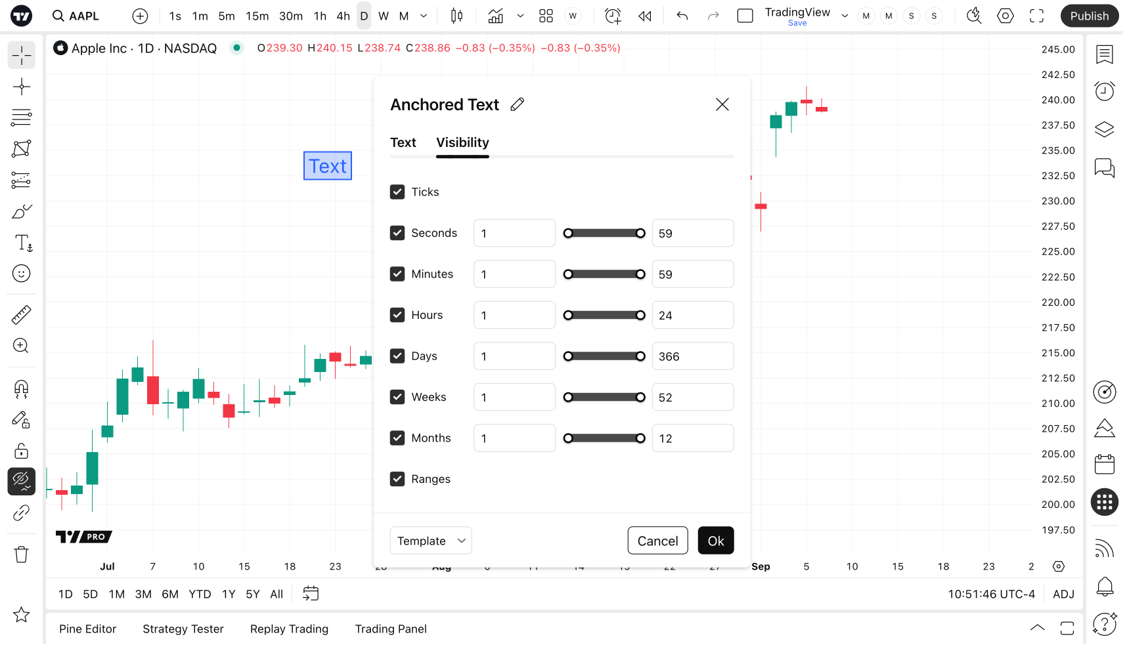This screenshot has width=1127, height=645.
Task: Uncheck the Hours checkbox
Action: (397, 315)
